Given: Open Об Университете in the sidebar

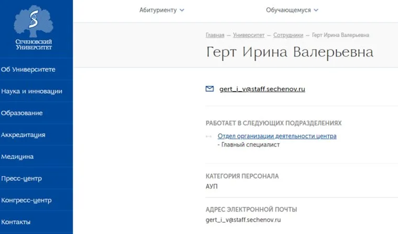Looking at the screenshot, I should [x=28, y=69].
